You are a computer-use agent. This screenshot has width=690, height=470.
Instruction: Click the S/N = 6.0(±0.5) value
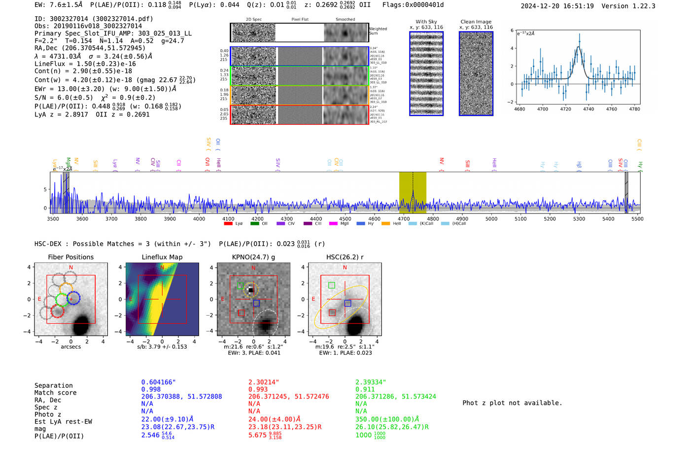tap(64, 98)
